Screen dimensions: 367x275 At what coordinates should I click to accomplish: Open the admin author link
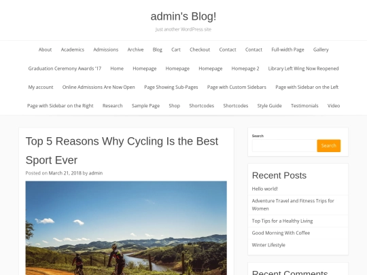[96, 173]
